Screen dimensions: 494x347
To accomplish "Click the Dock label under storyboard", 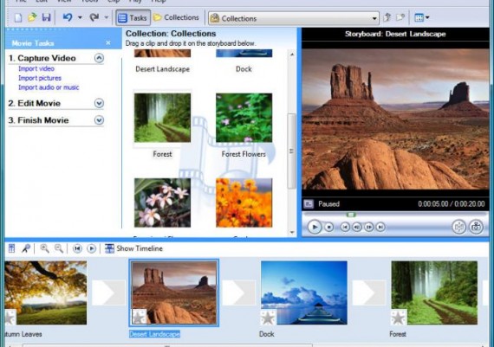I will coord(267,334).
